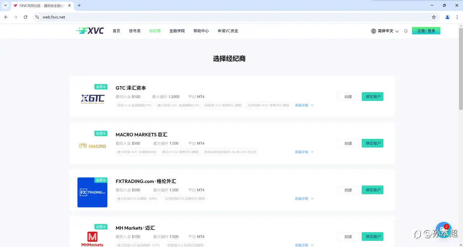Click the FXTRADING.com·格伦外汇 title
The width and height of the screenshot is (463, 247).
[x=146, y=181]
